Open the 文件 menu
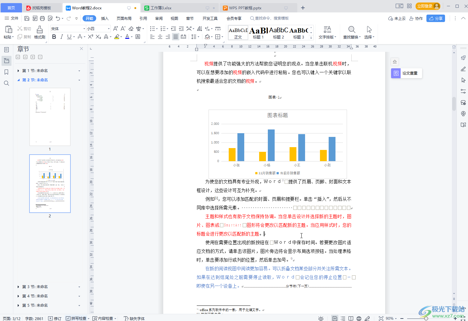 [11, 18]
